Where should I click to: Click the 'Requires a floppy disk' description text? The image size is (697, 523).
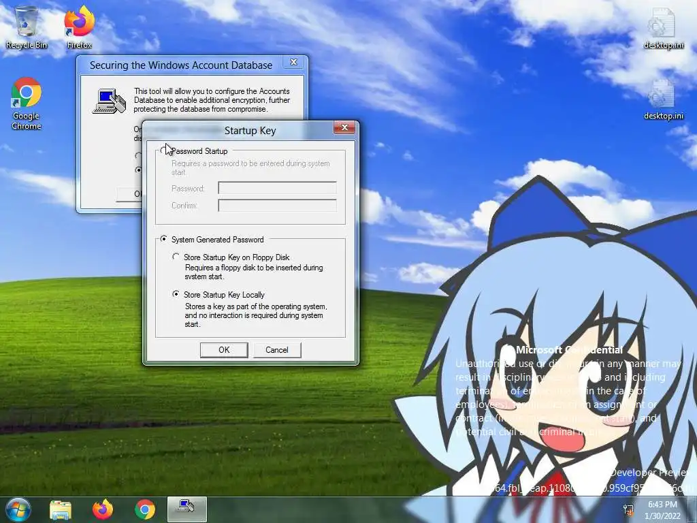pos(254,272)
